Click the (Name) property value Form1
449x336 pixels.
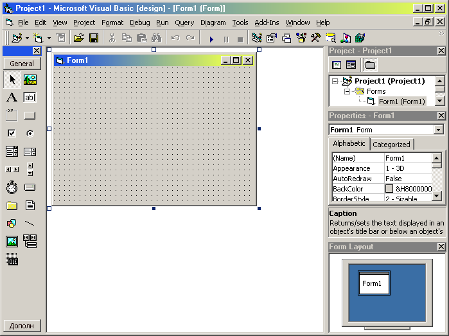click(408, 158)
